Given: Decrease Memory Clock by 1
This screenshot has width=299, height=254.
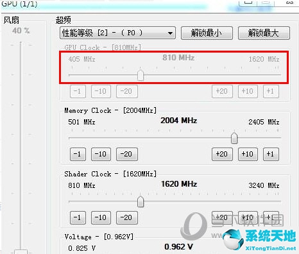Looking at the screenshot, I should tap(78, 154).
